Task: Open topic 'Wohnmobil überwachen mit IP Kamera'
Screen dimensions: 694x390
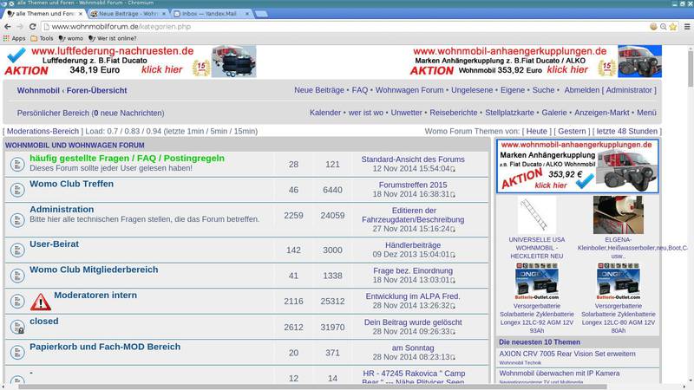Action: [559, 374]
